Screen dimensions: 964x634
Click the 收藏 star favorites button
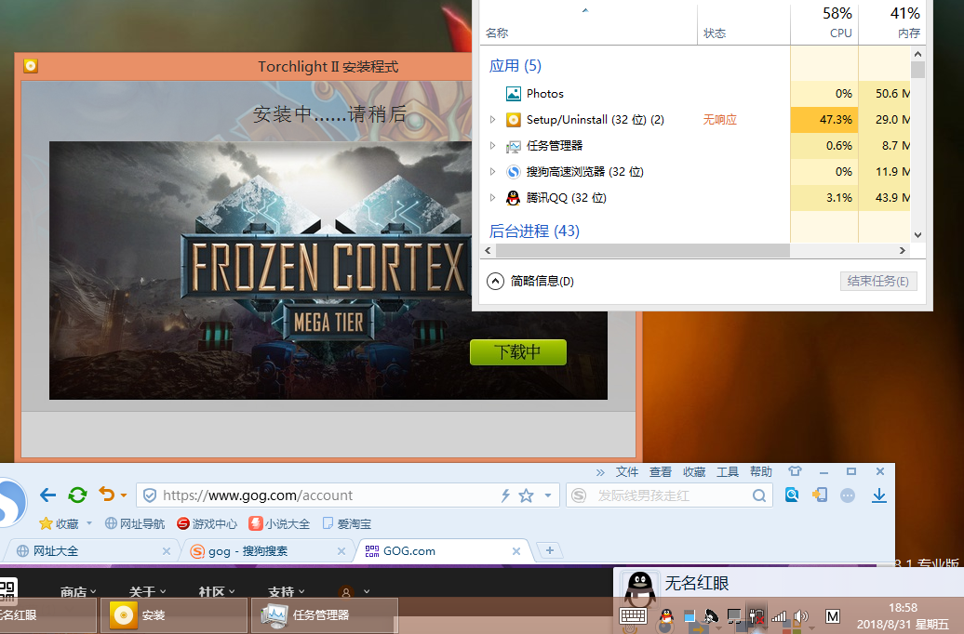(59, 523)
